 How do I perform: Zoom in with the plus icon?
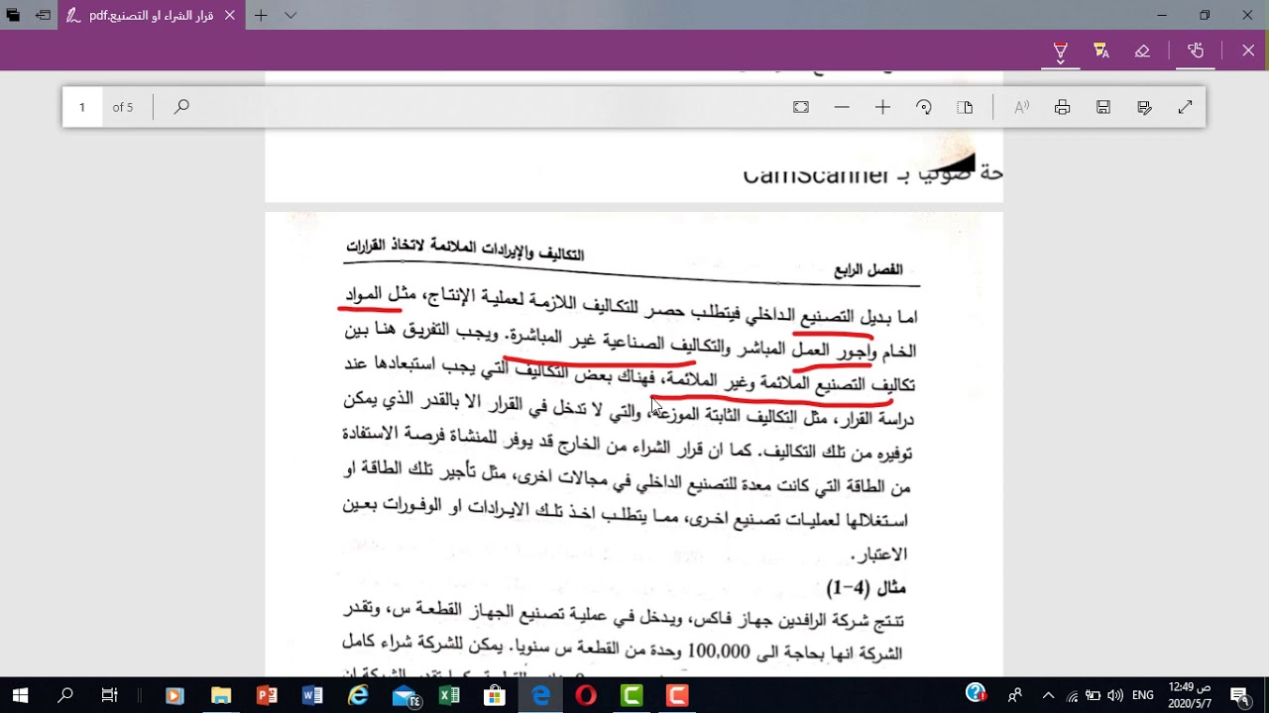[x=882, y=107]
